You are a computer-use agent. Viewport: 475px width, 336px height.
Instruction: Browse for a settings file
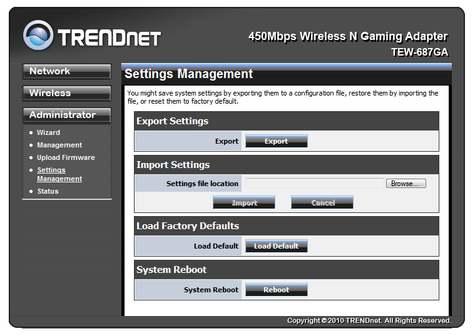(x=406, y=184)
